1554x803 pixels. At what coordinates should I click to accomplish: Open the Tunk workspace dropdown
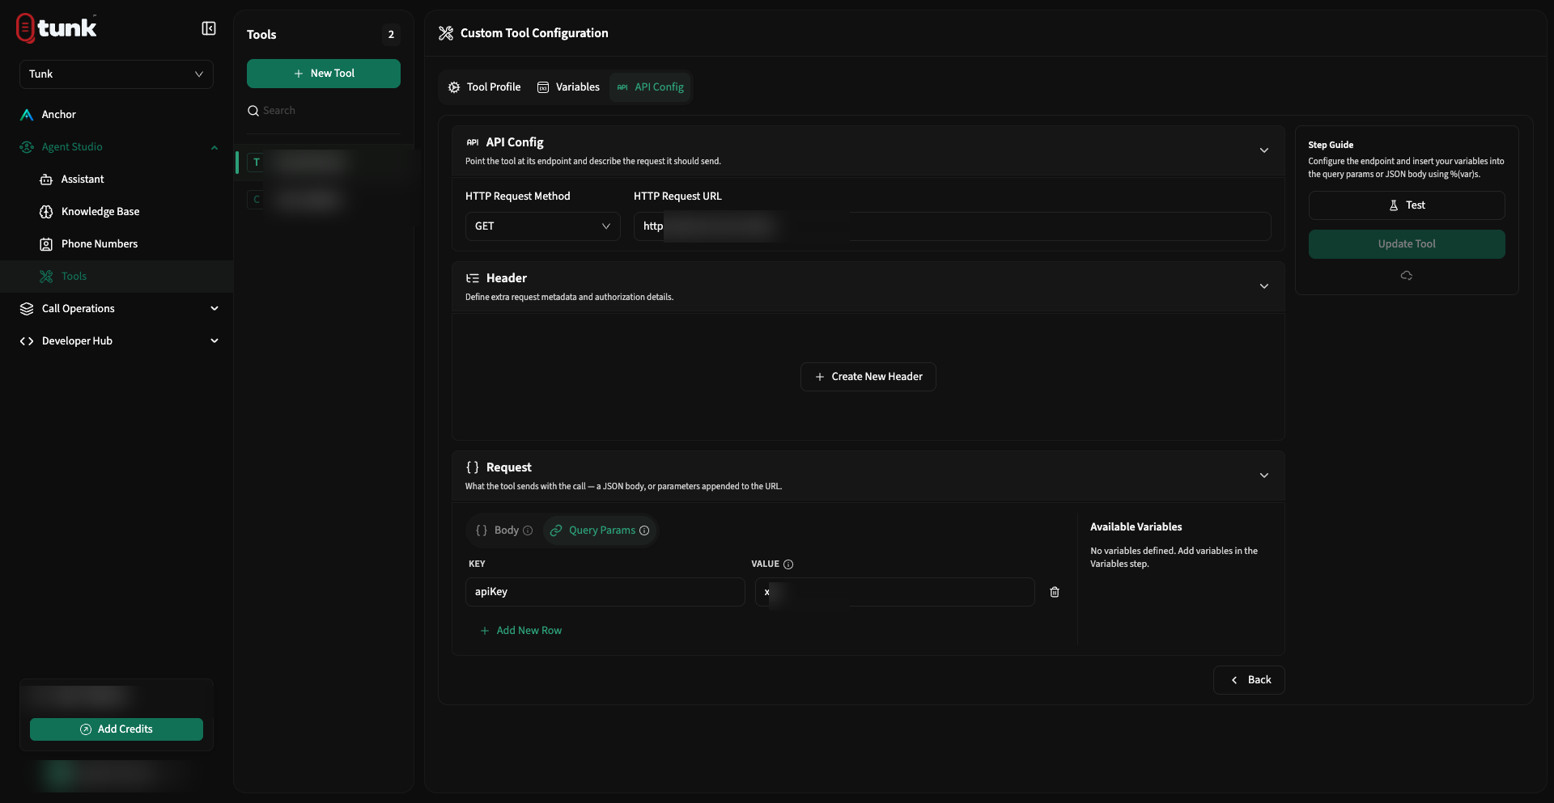pyautogui.click(x=117, y=74)
